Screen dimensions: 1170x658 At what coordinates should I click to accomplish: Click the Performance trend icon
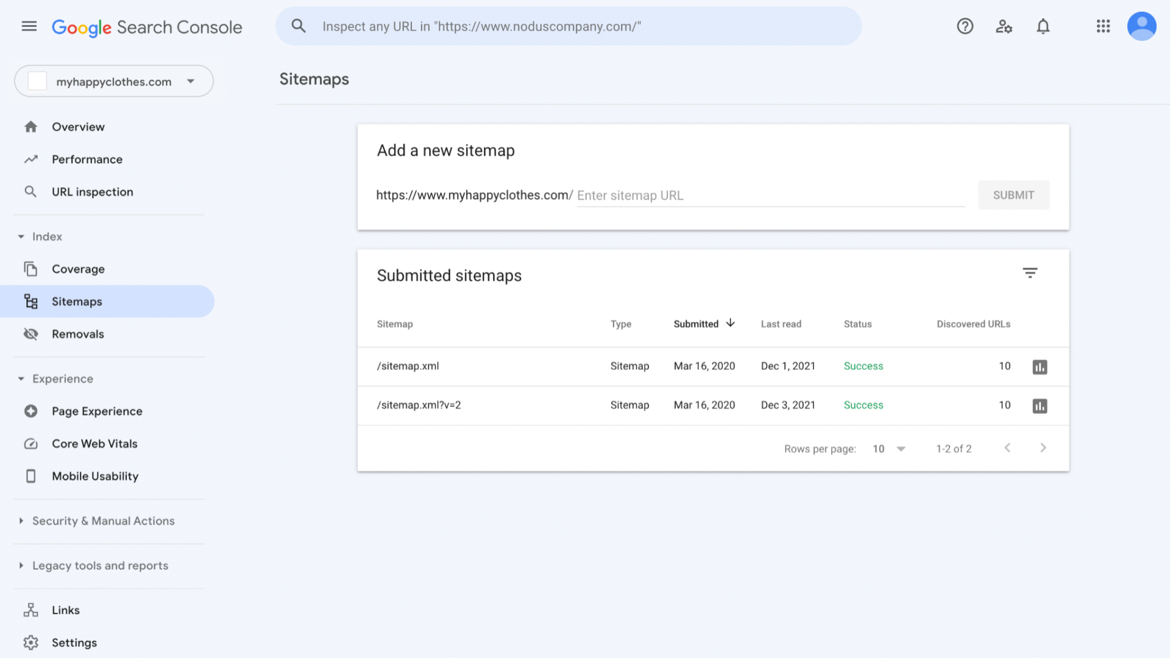[x=30, y=159]
